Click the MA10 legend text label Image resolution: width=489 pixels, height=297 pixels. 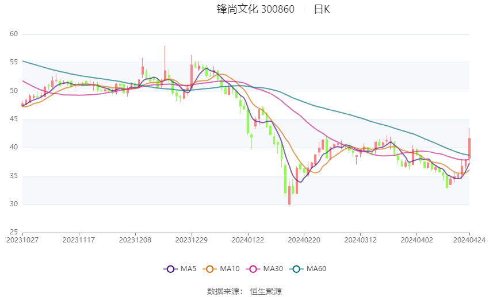click(230, 269)
